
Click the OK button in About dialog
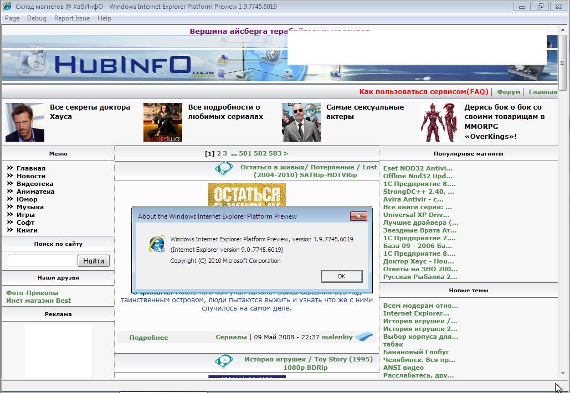[341, 276]
